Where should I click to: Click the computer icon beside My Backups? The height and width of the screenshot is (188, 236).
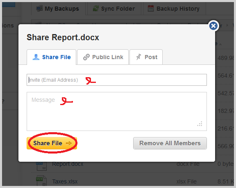point(39,8)
